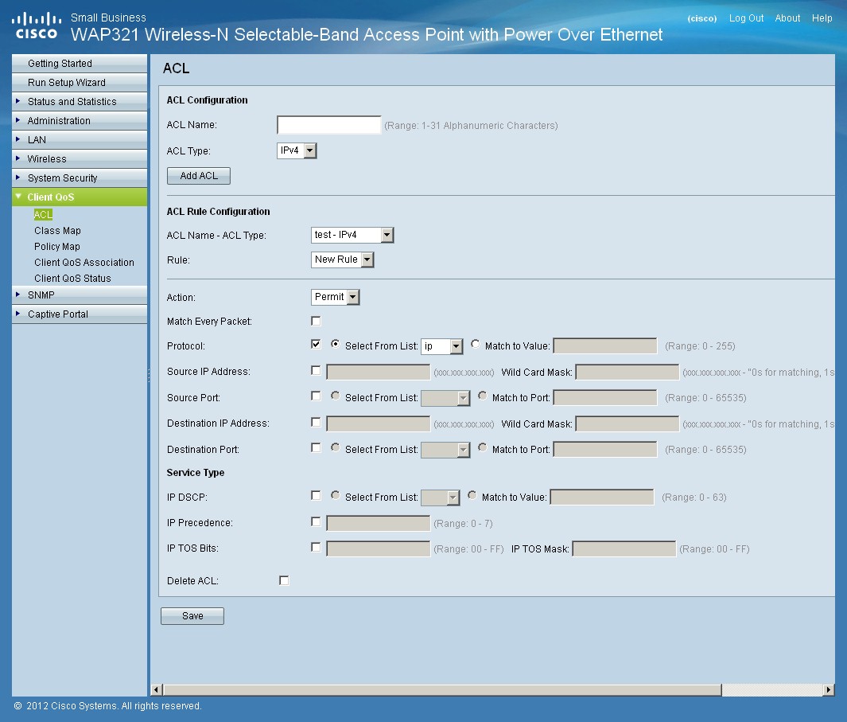The width and height of the screenshot is (847, 722).
Task: Check the Delete ACL checkbox
Action: tap(284, 580)
